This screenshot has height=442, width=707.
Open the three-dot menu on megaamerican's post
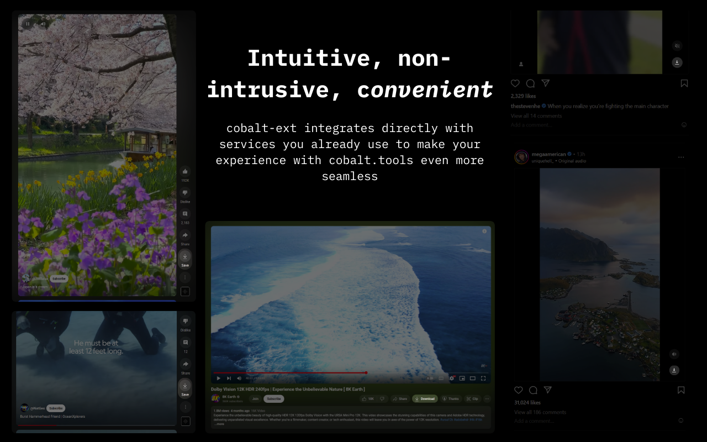click(x=680, y=157)
